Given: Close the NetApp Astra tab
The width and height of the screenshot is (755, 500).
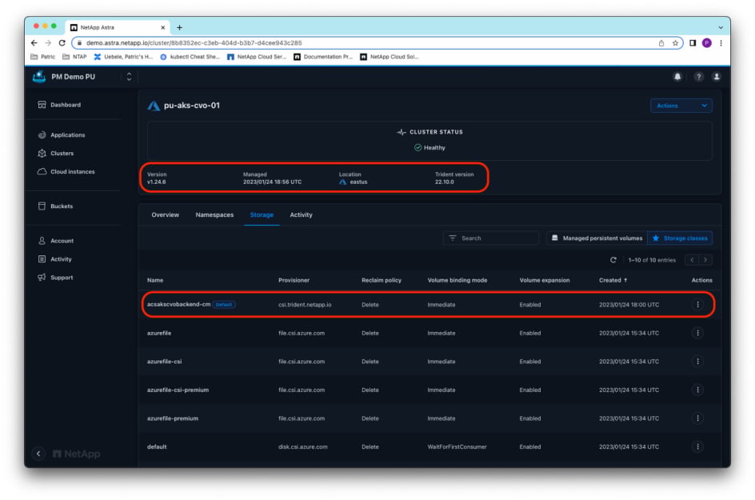Looking at the screenshot, I should coord(162,27).
